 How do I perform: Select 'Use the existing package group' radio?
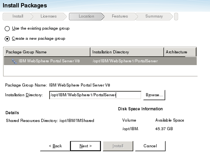pos(7,28)
